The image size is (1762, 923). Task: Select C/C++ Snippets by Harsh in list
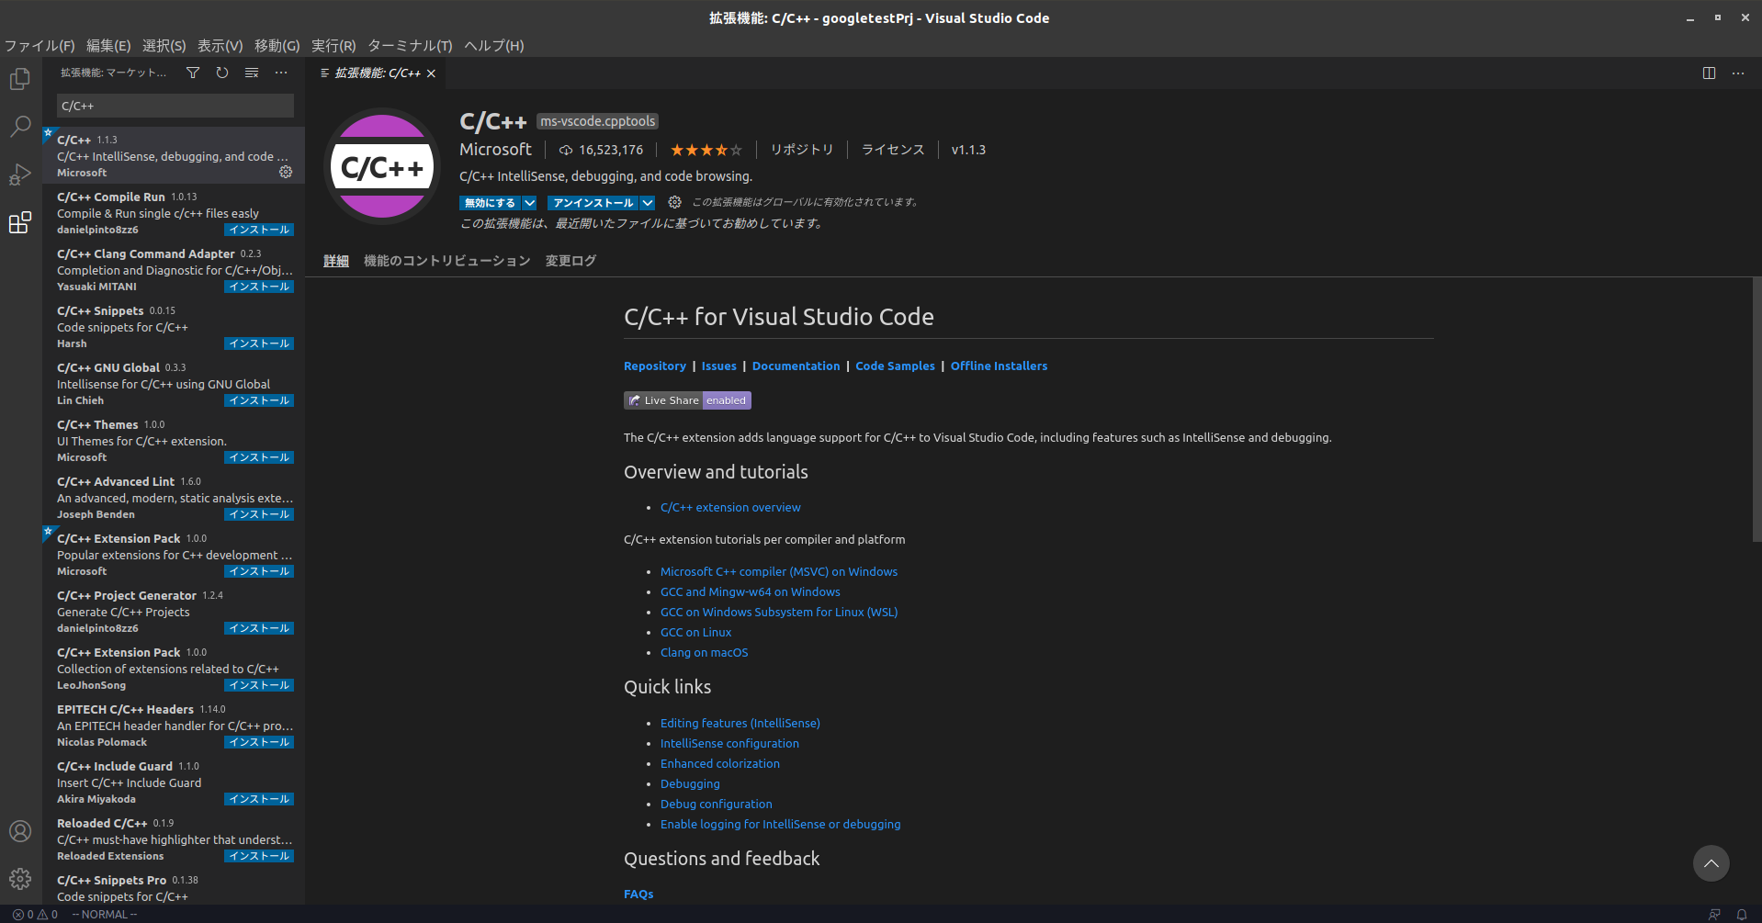click(x=174, y=327)
